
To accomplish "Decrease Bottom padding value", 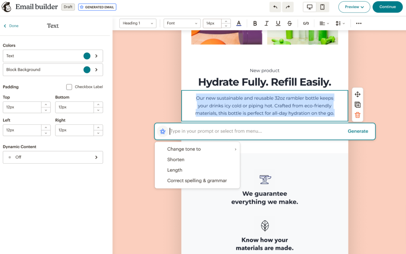I will 98,110.
